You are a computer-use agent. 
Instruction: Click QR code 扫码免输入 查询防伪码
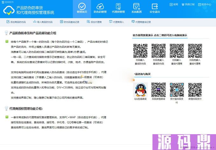click(x=159, y=51)
